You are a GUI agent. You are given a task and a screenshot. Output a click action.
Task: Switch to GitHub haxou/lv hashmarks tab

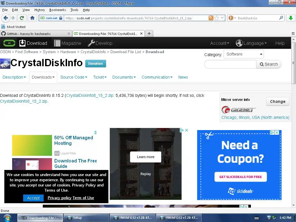(x=36, y=34)
